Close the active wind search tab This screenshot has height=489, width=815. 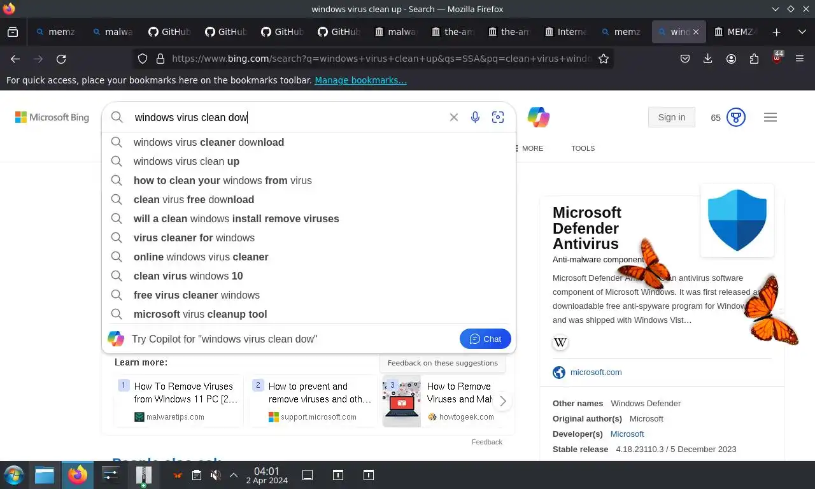point(695,32)
